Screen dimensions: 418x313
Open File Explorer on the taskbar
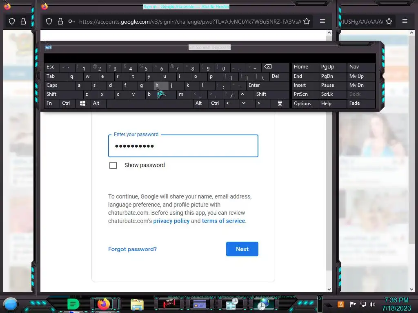[137, 304]
